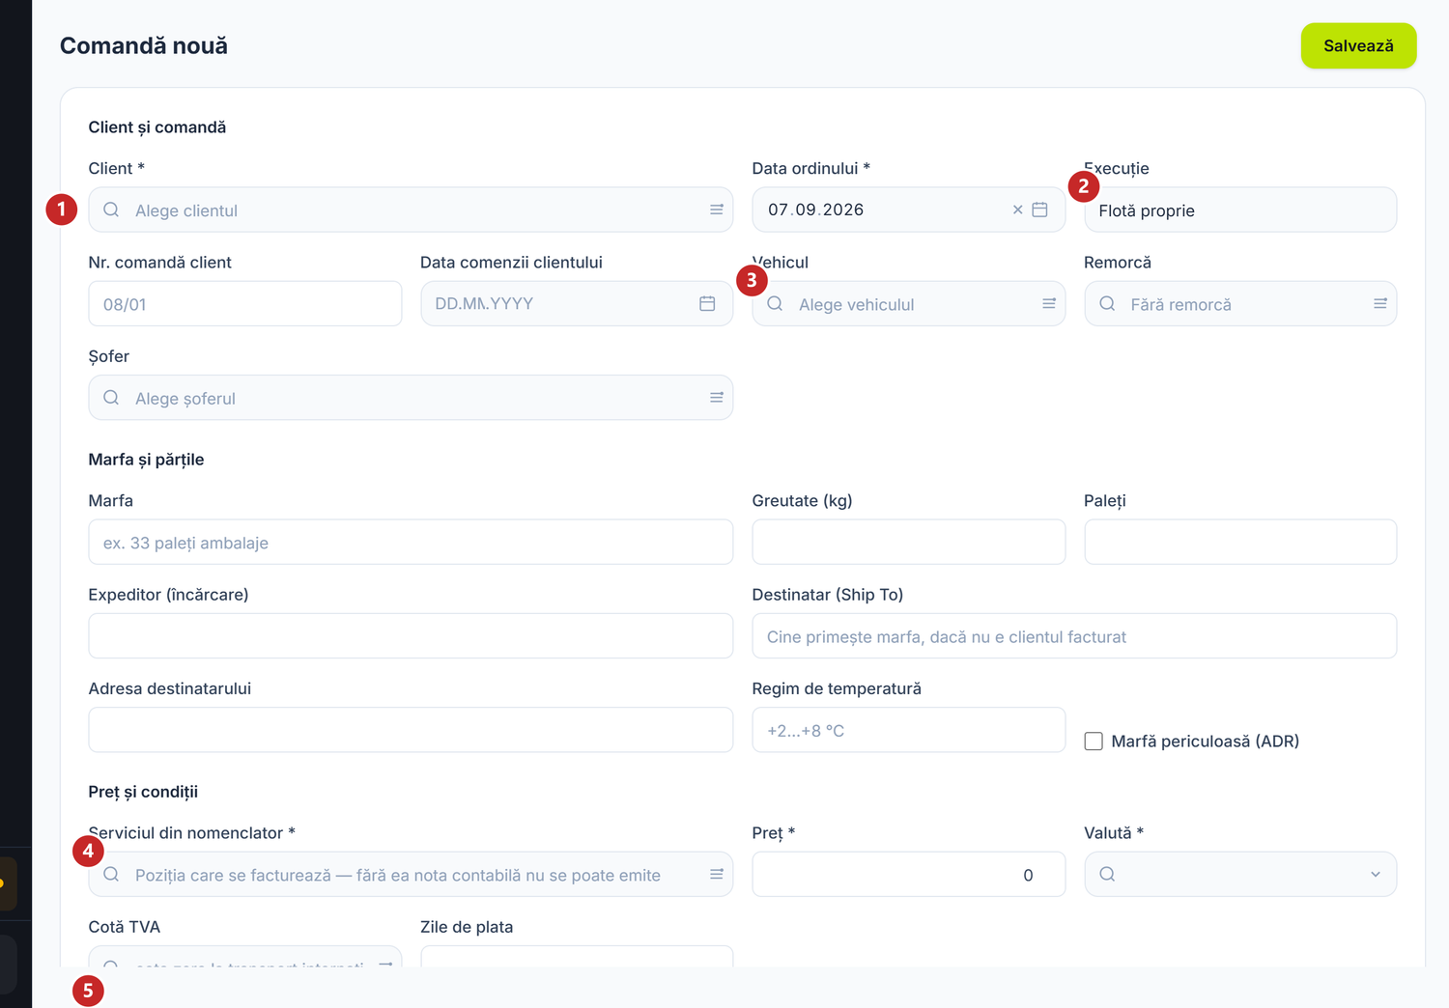Click the Destinatar (Ship To) field

(1074, 635)
